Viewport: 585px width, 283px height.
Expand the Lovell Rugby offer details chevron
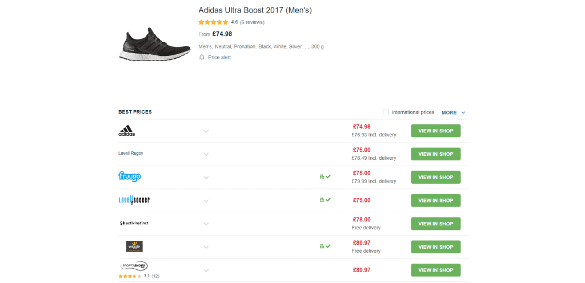(206, 154)
